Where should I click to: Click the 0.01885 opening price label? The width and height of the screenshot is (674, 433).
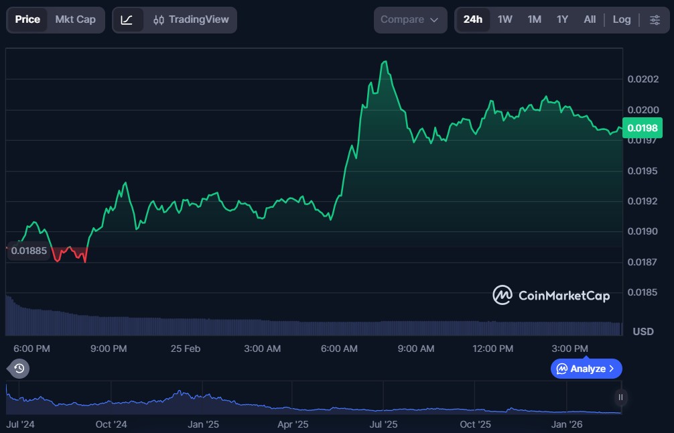[x=29, y=251]
